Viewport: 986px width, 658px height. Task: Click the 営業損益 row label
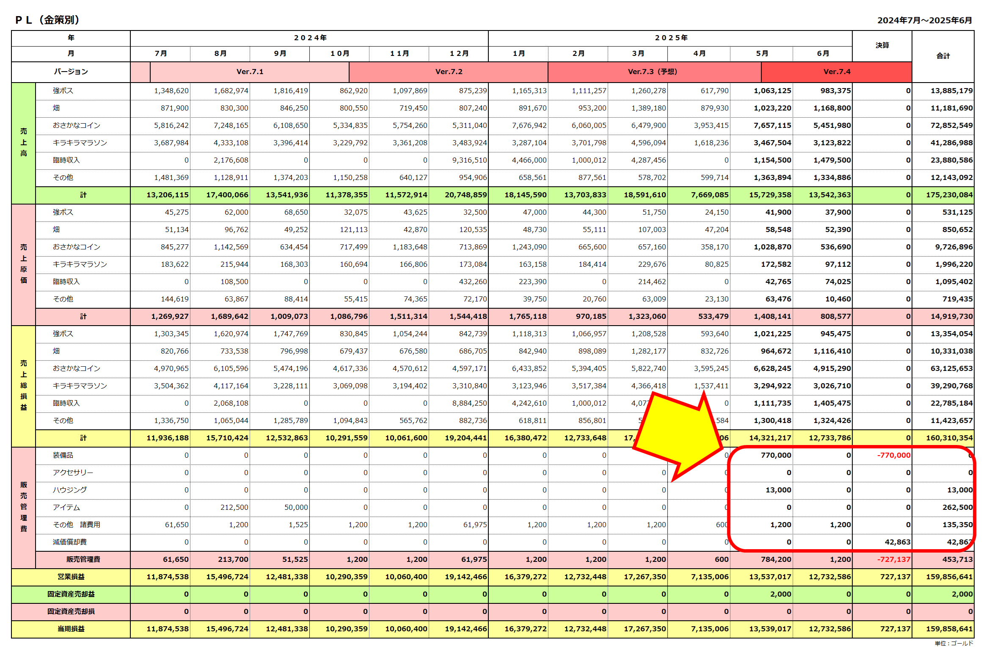71,577
